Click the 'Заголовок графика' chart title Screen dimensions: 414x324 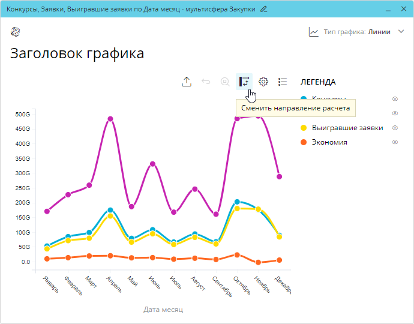77,53
